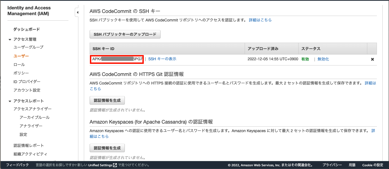Select the SSH key ID APKA...SPG7

click(x=117, y=59)
